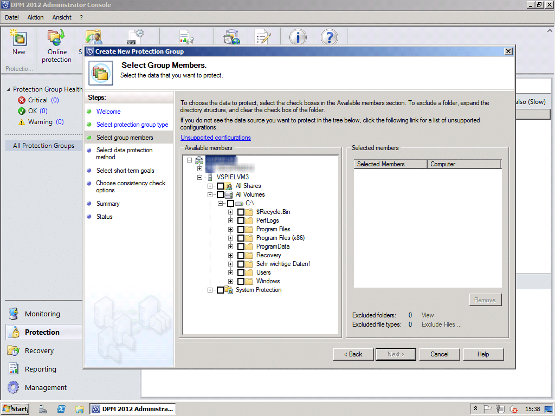Click the Computer column header
Viewport: 555px width, 416px height.
pyautogui.click(x=464, y=164)
